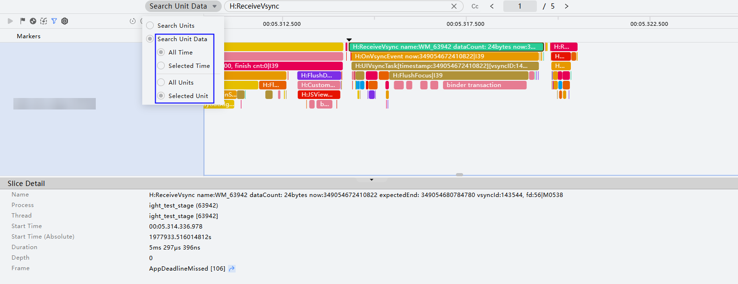Select the Search Unit Data radio option
This screenshot has height=284, width=738.
[x=150, y=39]
